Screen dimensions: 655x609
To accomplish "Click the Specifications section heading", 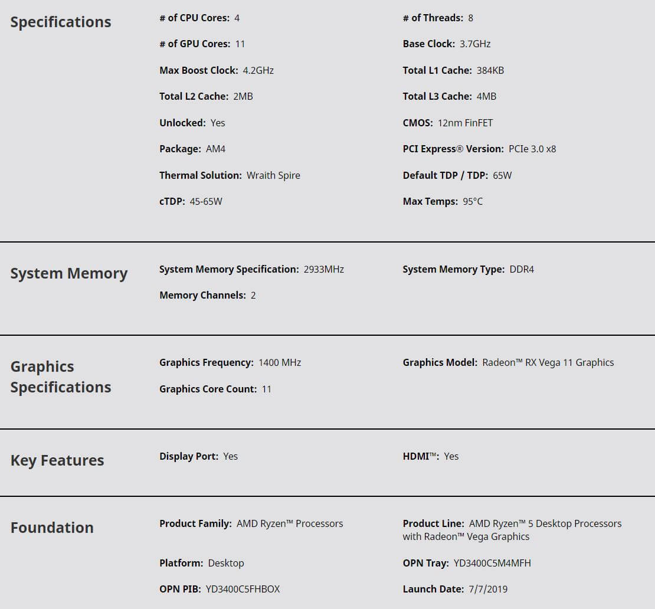I will (61, 22).
